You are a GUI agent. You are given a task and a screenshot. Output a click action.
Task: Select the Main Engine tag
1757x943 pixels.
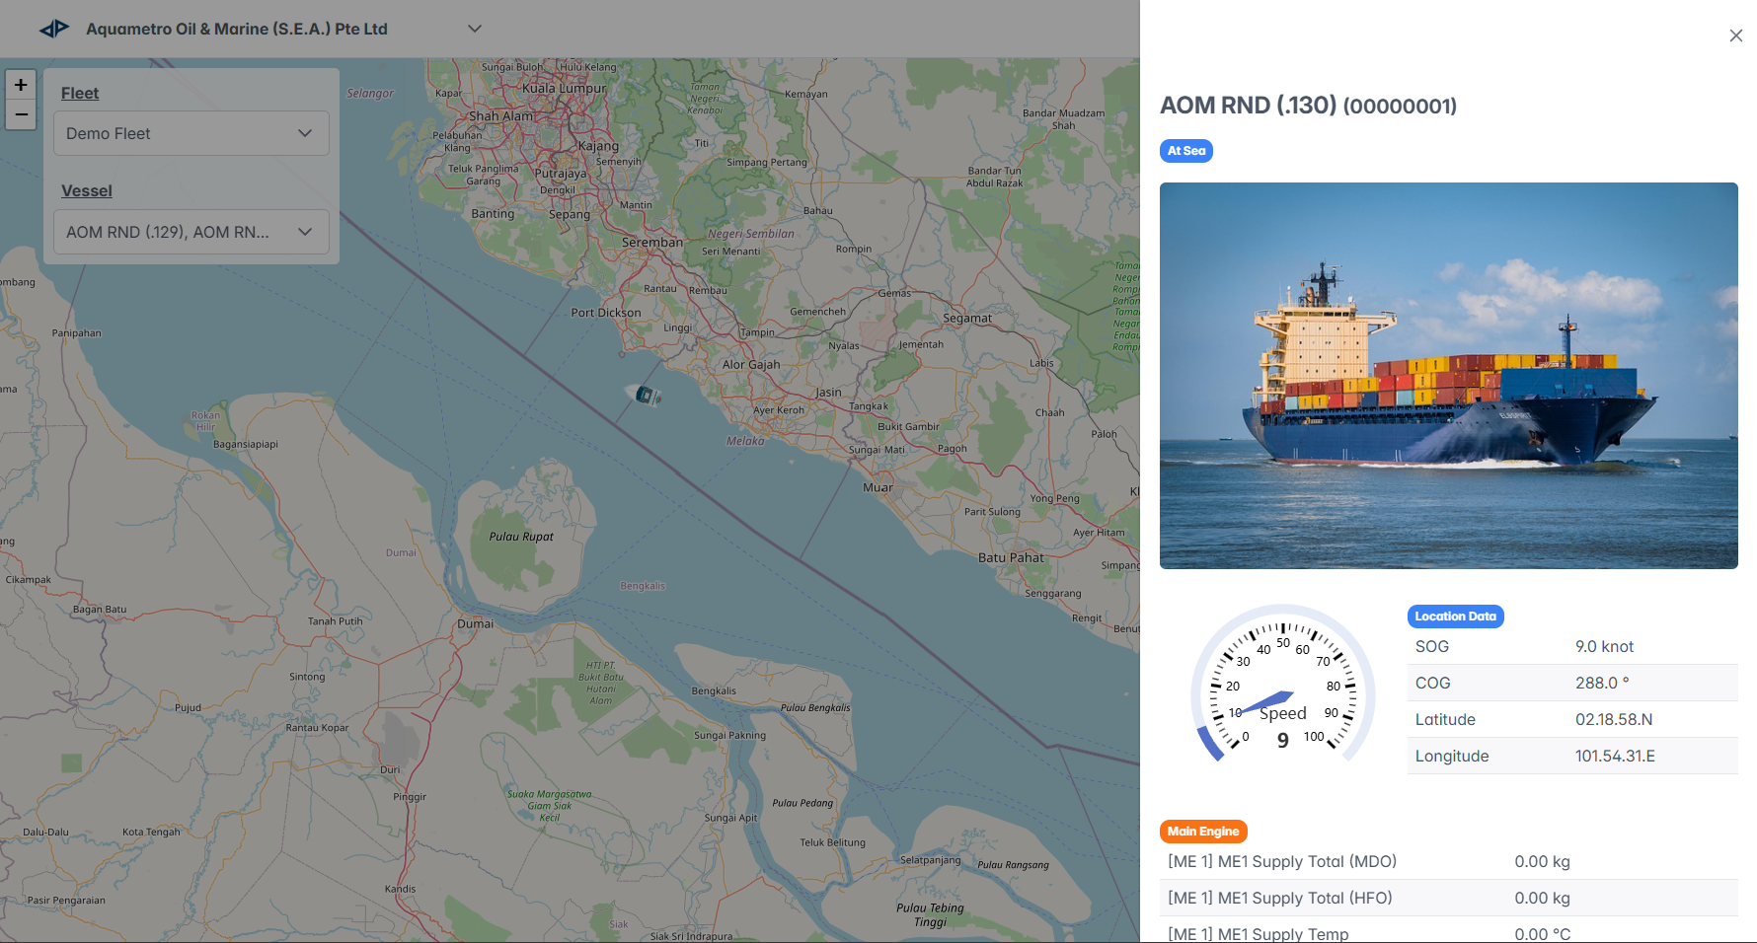tap(1202, 832)
